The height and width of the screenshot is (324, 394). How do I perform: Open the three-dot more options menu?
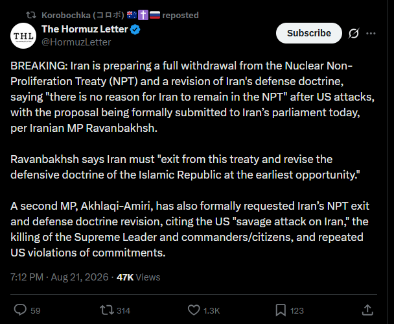click(x=371, y=33)
